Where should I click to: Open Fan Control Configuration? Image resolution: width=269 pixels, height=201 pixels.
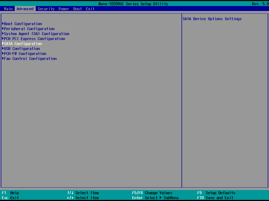[x=30, y=59]
